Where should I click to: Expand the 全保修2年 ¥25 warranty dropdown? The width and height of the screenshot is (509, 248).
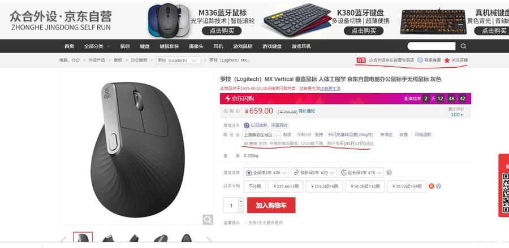click(x=266, y=172)
